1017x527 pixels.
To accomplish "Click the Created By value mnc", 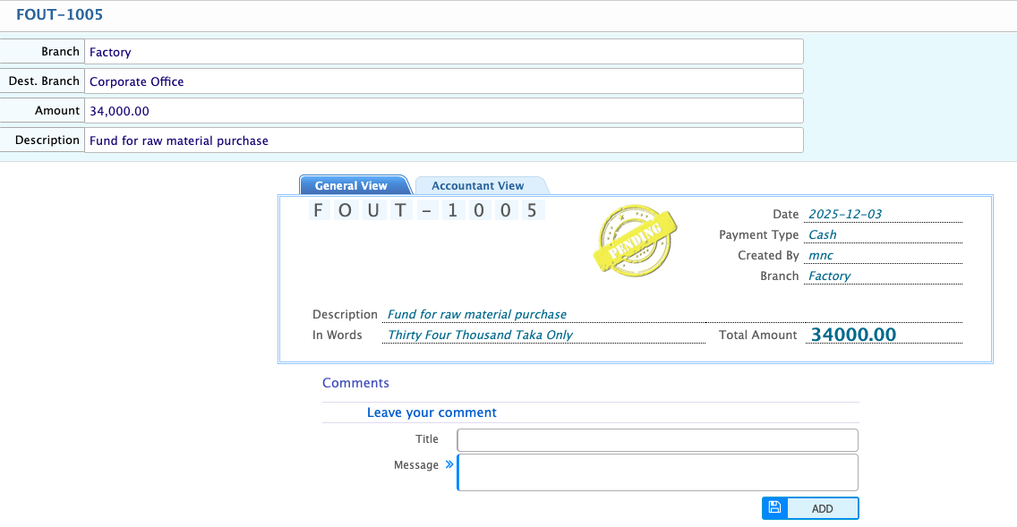I will (820, 255).
